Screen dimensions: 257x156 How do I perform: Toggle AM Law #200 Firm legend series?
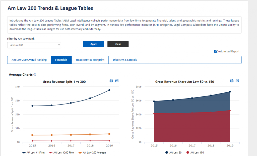(x=62, y=152)
